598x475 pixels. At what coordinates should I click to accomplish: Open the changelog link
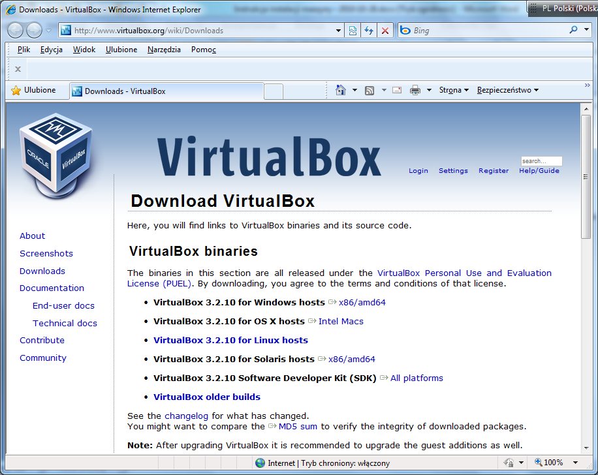[x=187, y=416]
